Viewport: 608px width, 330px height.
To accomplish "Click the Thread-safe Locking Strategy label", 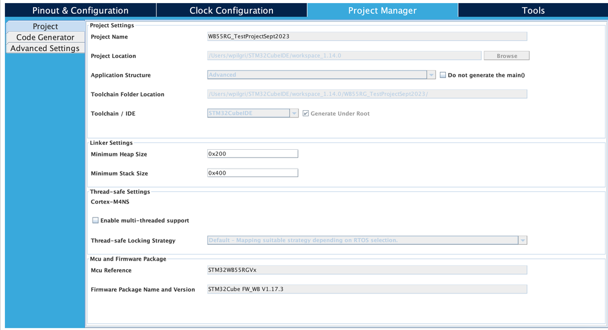I will tap(133, 240).
